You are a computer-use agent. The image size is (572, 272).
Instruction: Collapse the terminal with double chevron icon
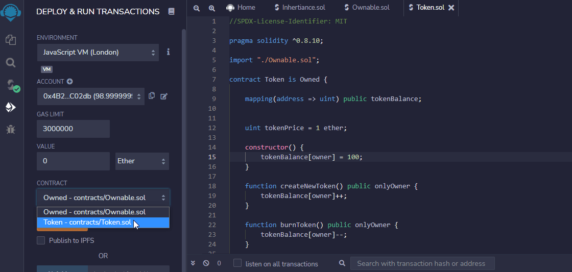coord(193,263)
